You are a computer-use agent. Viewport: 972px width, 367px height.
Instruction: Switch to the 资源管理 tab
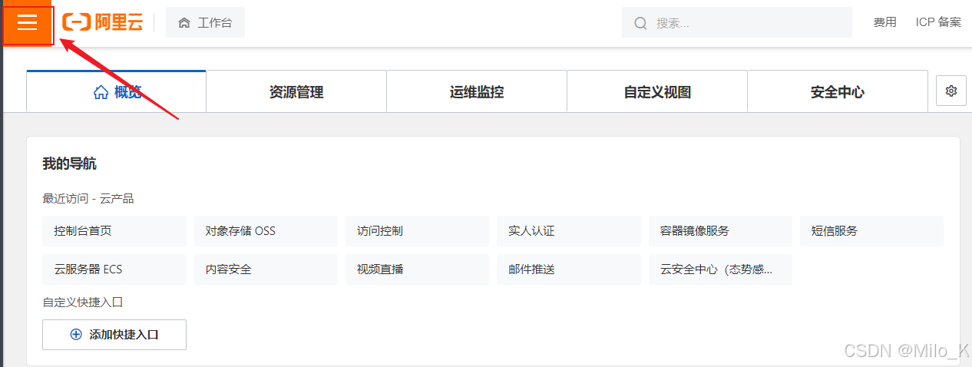296,91
